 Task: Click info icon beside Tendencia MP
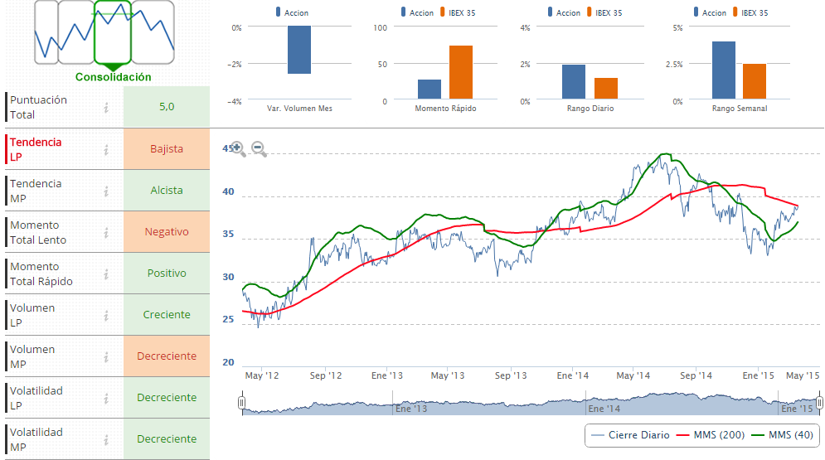coord(106,191)
